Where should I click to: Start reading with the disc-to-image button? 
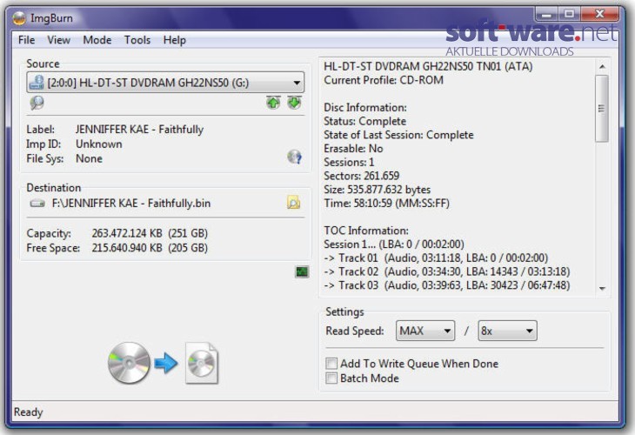pos(164,363)
